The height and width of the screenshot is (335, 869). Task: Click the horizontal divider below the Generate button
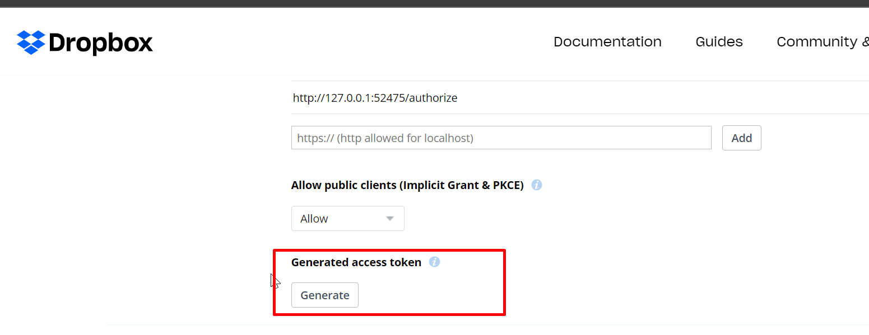click(487, 325)
